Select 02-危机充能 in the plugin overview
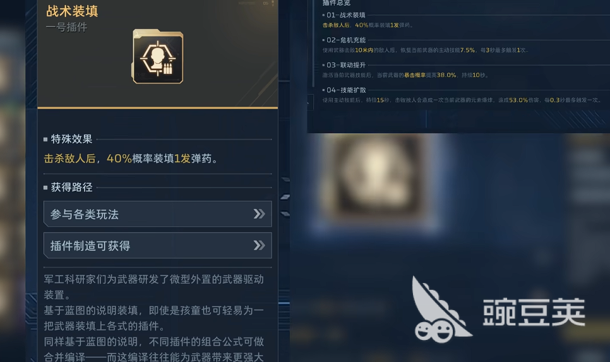610x362 pixels. click(x=346, y=40)
